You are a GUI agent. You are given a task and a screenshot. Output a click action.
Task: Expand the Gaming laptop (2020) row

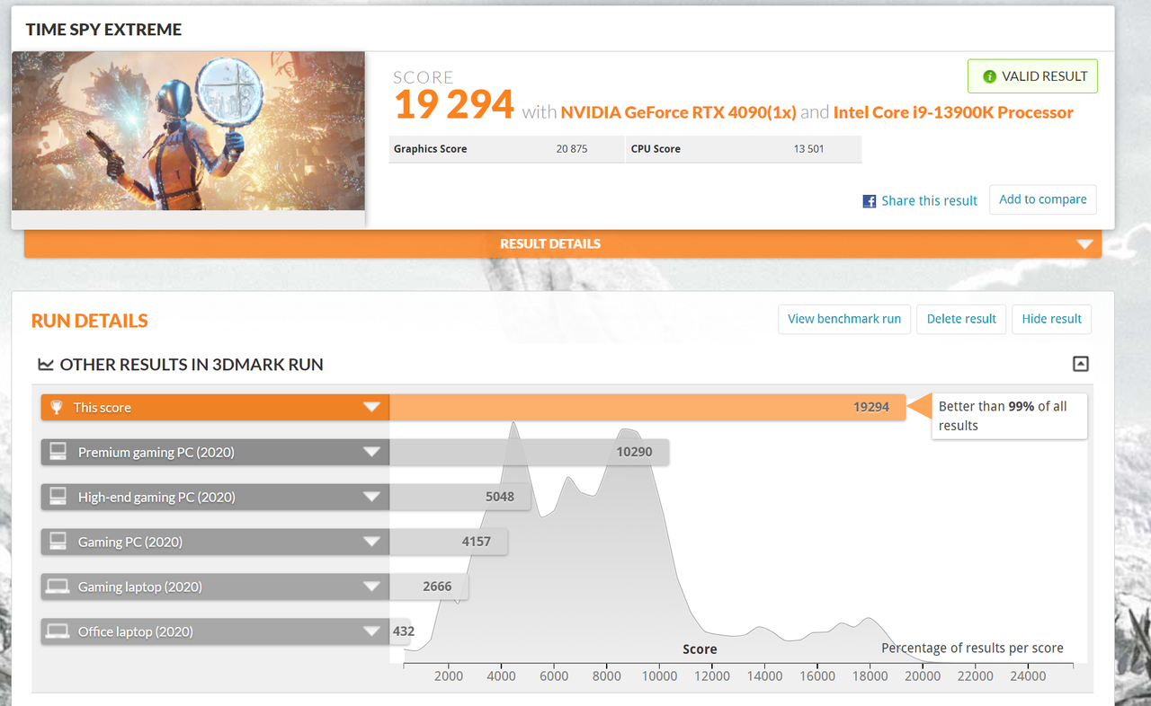371,587
